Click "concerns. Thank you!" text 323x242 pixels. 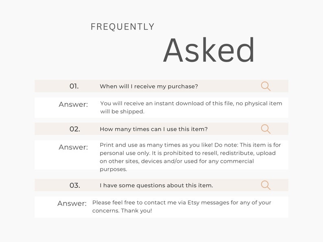tap(122, 211)
